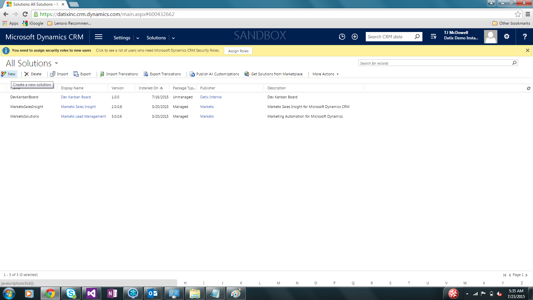Click the Assign Roles button

(238, 51)
